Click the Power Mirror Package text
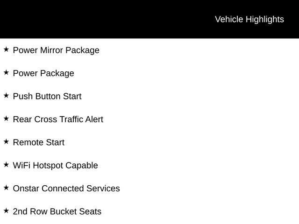The height and width of the screenshot is (224, 299). coord(56,50)
